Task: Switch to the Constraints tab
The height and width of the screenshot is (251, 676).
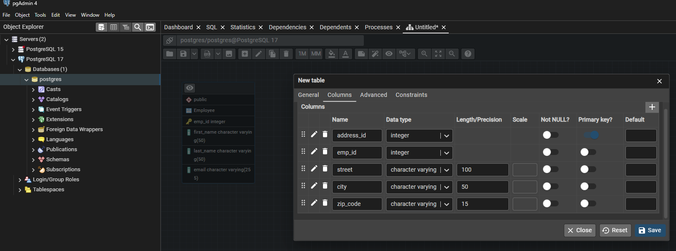Action: (x=411, y=95)
